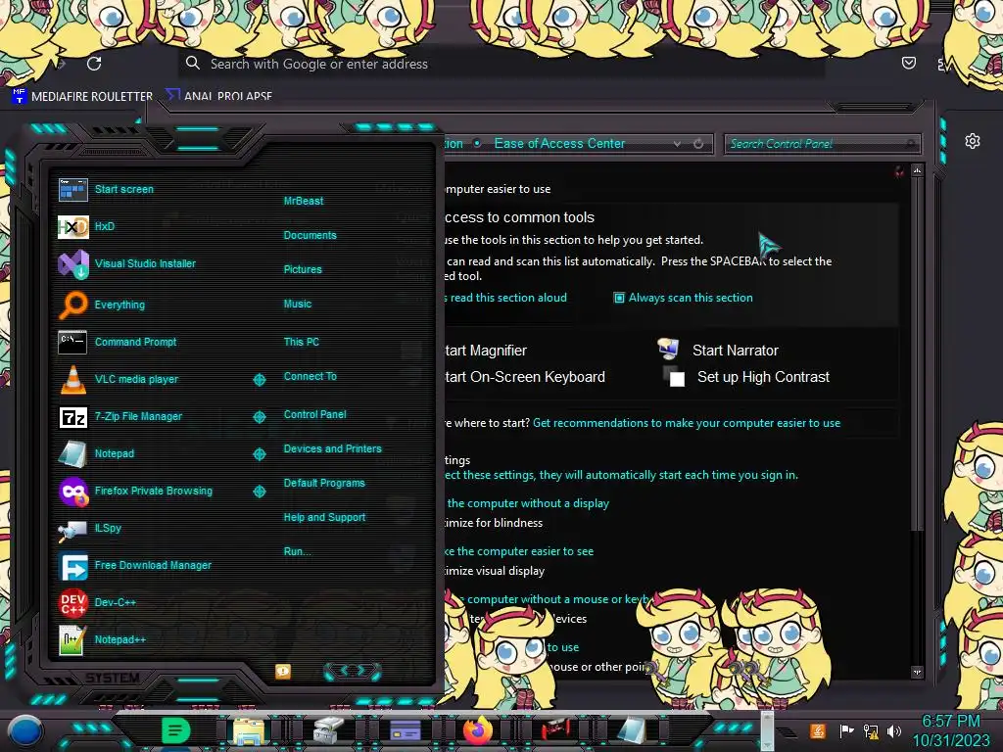Open Ease of Access Center breadcrumb
The width and height of the screenshot is (1003, 752).
click(x=559, y=144)
